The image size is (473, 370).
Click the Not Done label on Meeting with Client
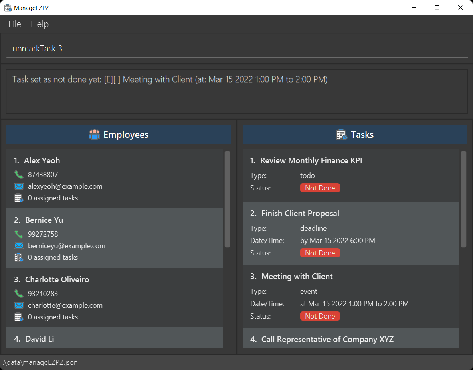[x=320, y=316]
